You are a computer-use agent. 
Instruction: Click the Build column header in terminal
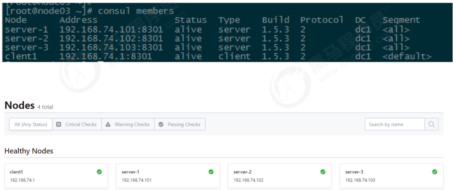[x=276, y=20]
